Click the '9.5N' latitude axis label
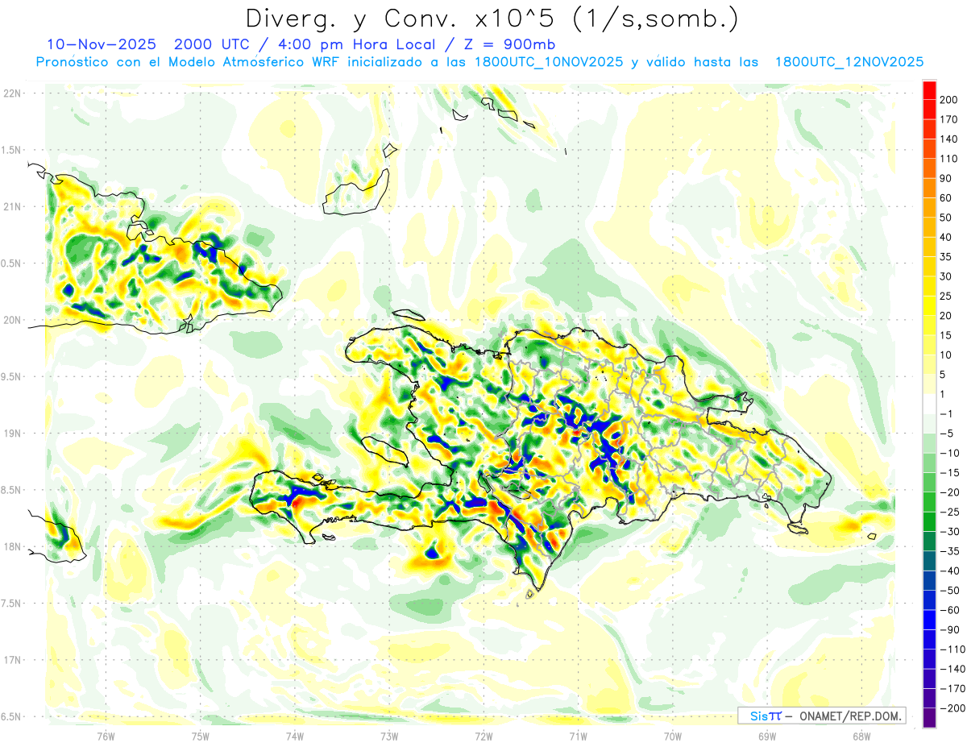The width and height of the screenshot is (967, 747). 11,376
